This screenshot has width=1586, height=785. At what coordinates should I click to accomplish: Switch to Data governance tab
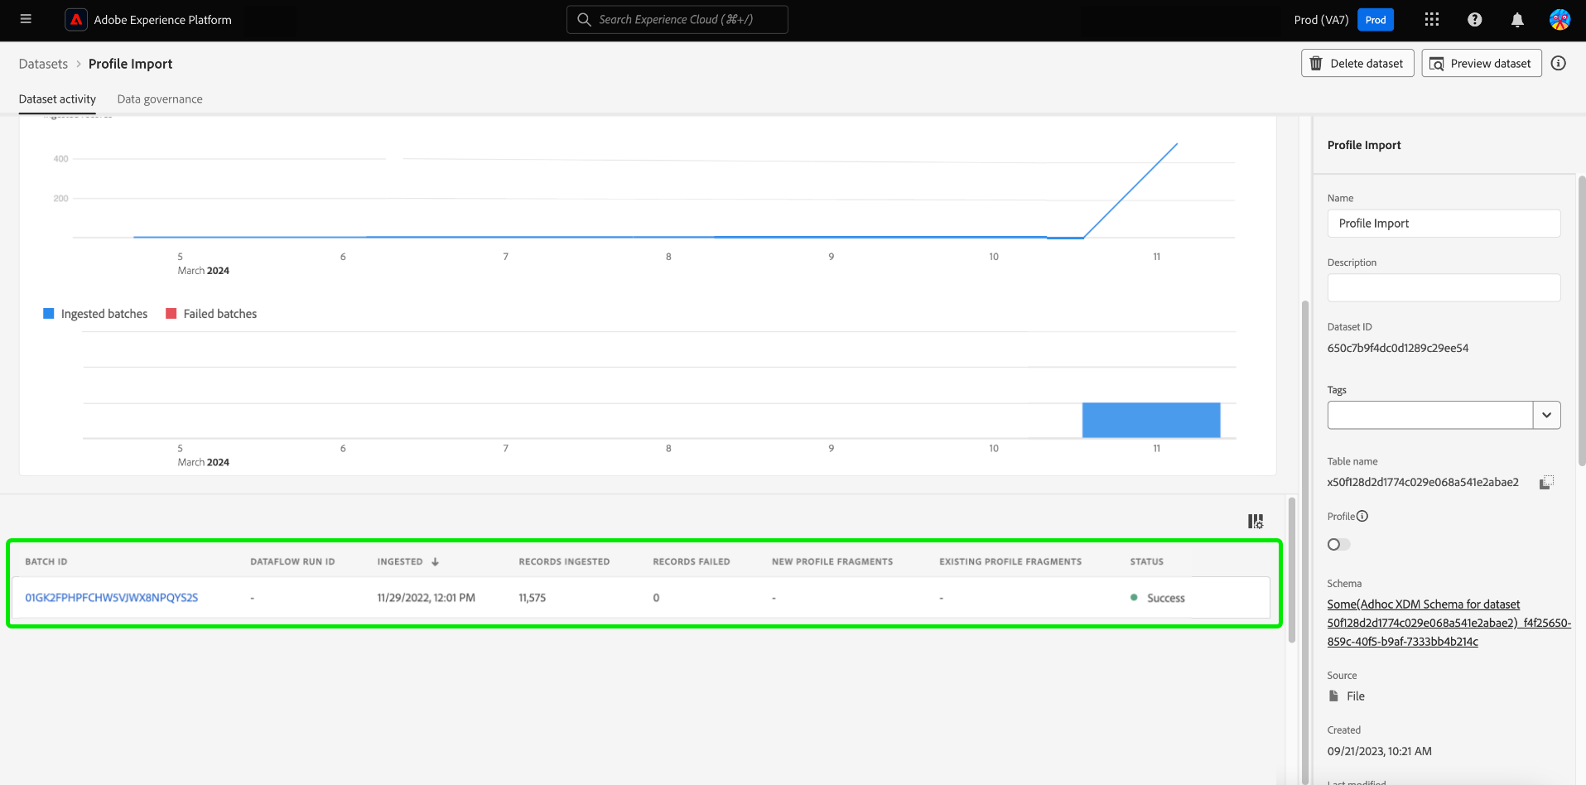pyautogui.click(x=160, y=99)
